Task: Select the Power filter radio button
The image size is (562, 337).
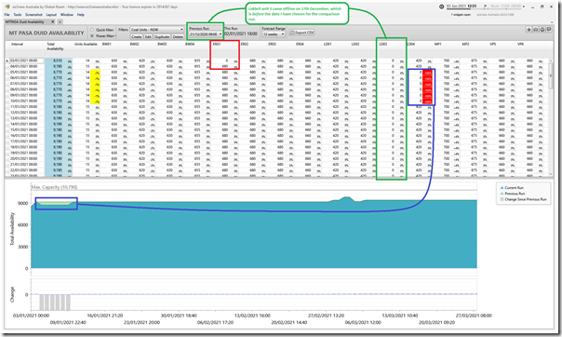Action: pyautogui.click(x=92, y=36)
